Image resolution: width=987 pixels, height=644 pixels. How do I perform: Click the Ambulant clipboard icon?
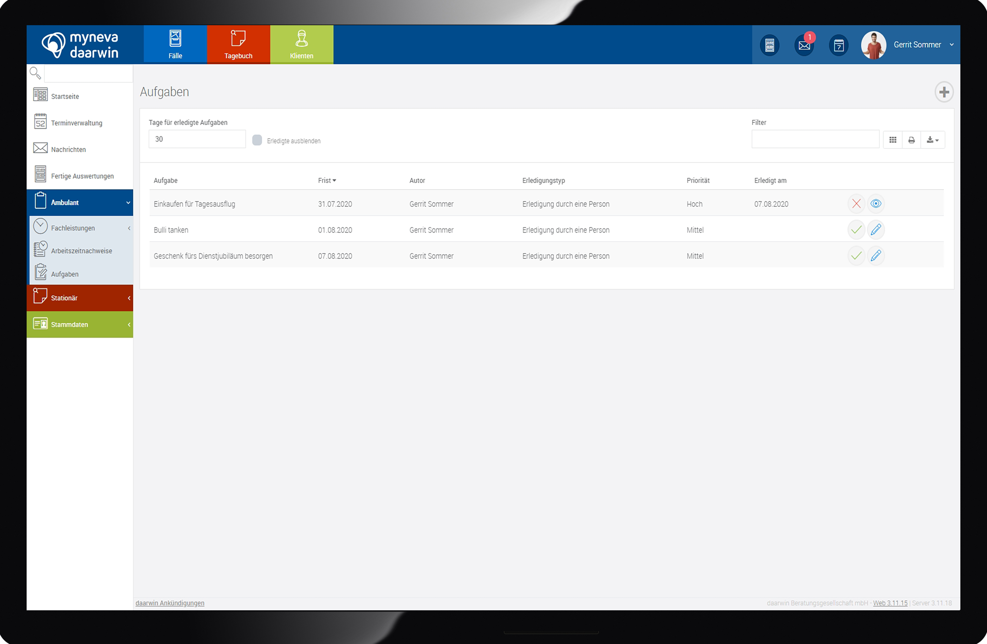(x=40, y=200)
